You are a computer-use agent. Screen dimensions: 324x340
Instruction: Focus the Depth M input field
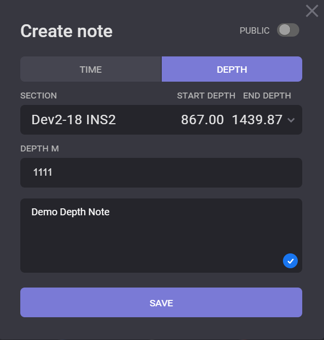pos(161,173)
